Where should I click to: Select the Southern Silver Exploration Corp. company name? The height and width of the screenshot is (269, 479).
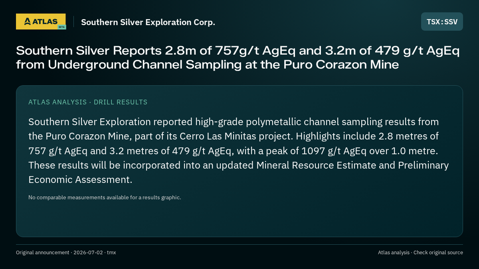pyautogui.click(x=148, y=22)
